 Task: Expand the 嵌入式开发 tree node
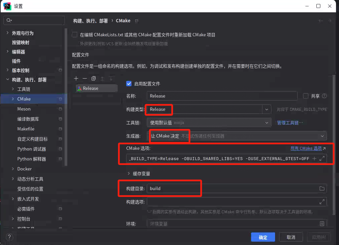pos(13,199)
